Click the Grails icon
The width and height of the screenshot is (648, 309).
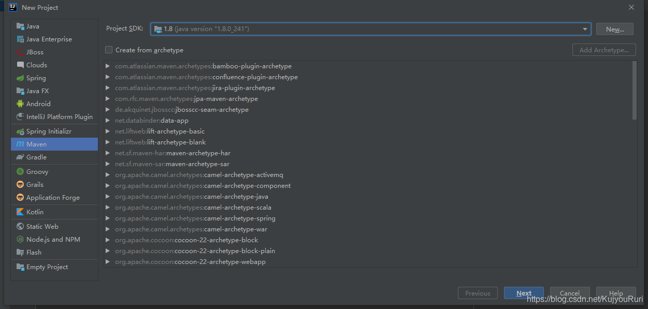click(20, 185)
